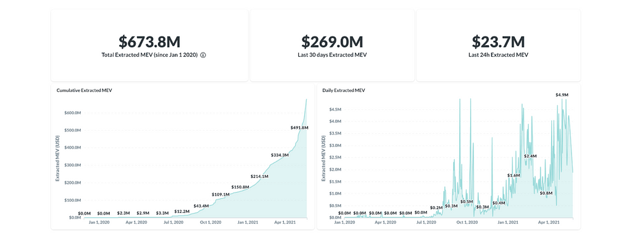This screenshot has height=240, width=632.
Task: Click the $43.4M data label
Action: click(201, 206)
